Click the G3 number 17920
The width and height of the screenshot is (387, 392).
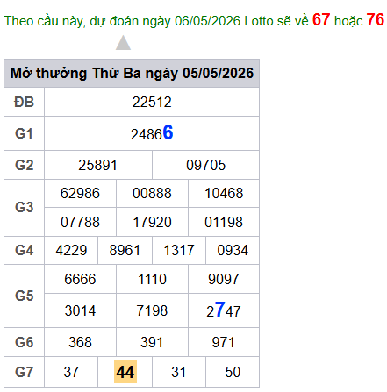(152, 222)
